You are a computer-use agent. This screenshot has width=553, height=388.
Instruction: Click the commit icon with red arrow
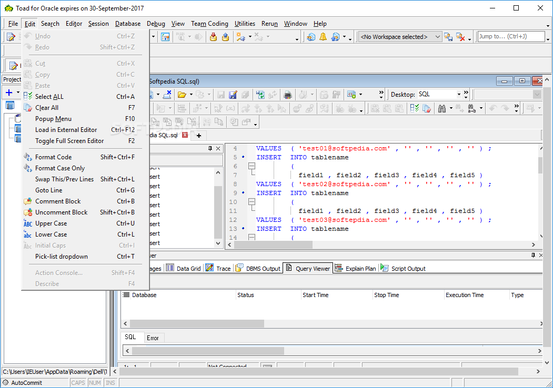point(213,37)
